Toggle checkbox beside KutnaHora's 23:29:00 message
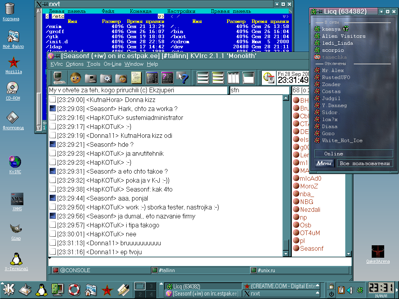This screenshot has height=299, width=399. click(x=53, y=100)
